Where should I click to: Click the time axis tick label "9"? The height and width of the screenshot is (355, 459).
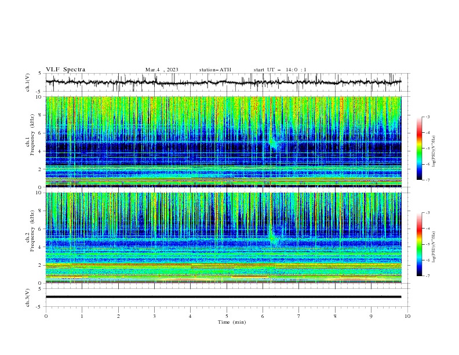point(371,316)
